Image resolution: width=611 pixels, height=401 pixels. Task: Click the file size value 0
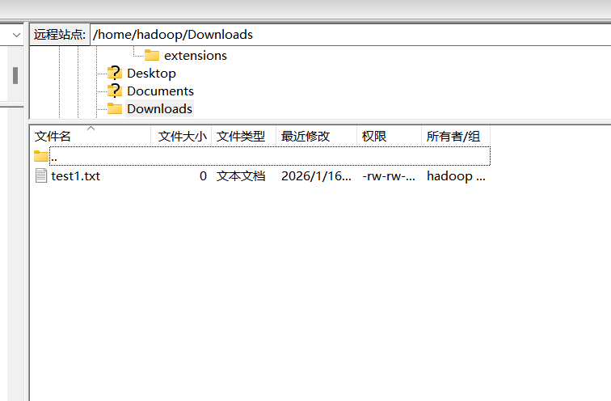coord(203,176)
